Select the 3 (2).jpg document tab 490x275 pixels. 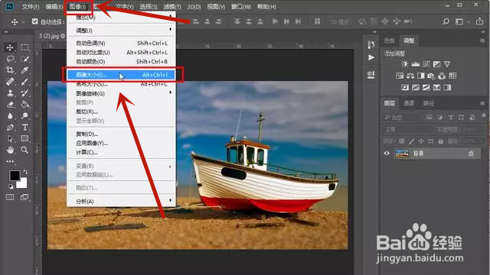(51, 36)
